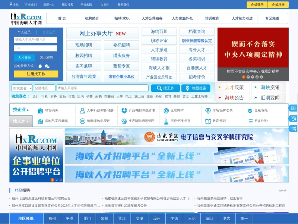Select 厦门 region channel
The image size is (298, 224).
coord(87,218)
